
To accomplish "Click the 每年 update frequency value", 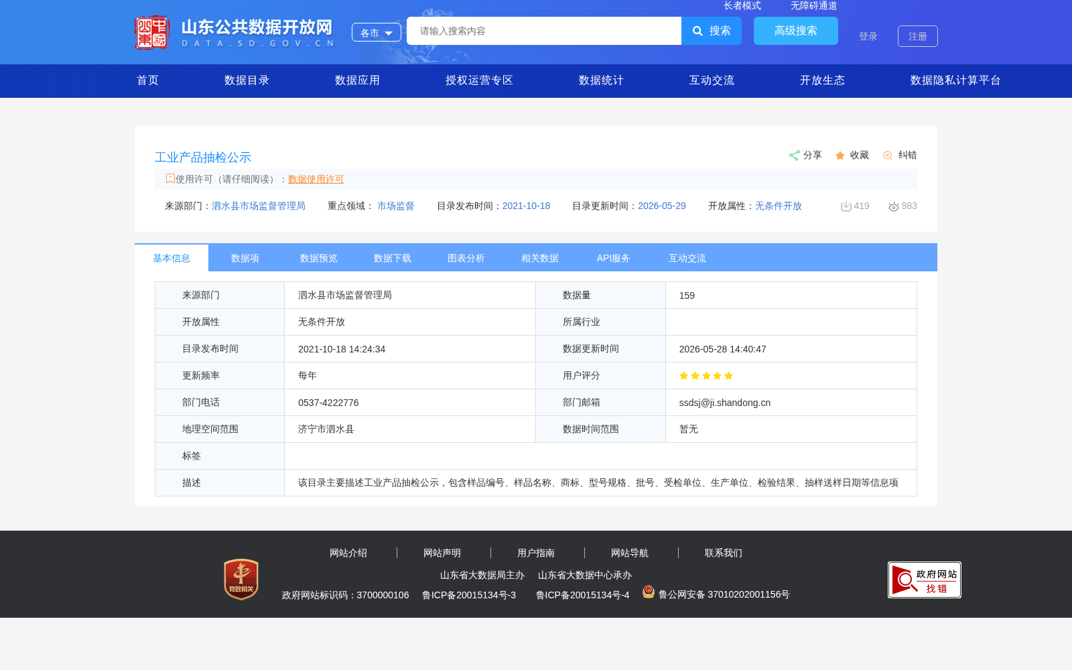I will 308,376.
